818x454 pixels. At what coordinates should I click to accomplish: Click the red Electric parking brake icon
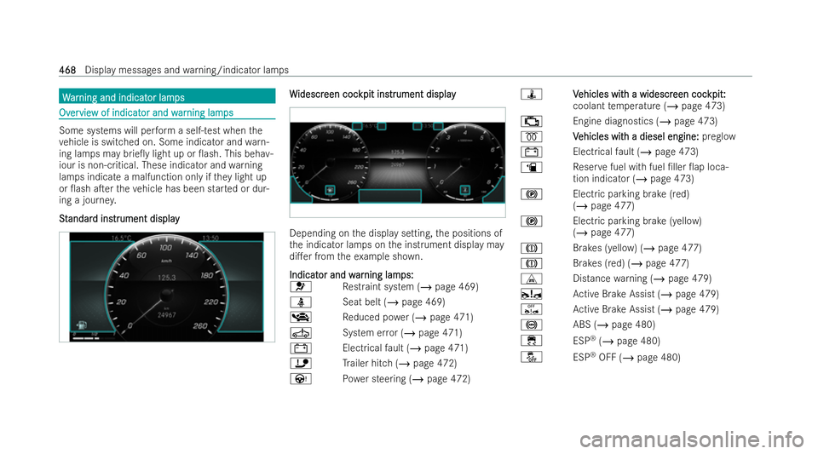pyautogui.click(x=531, y=194)
